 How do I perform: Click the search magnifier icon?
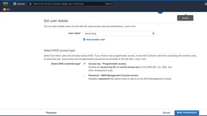tap(30, 4)
